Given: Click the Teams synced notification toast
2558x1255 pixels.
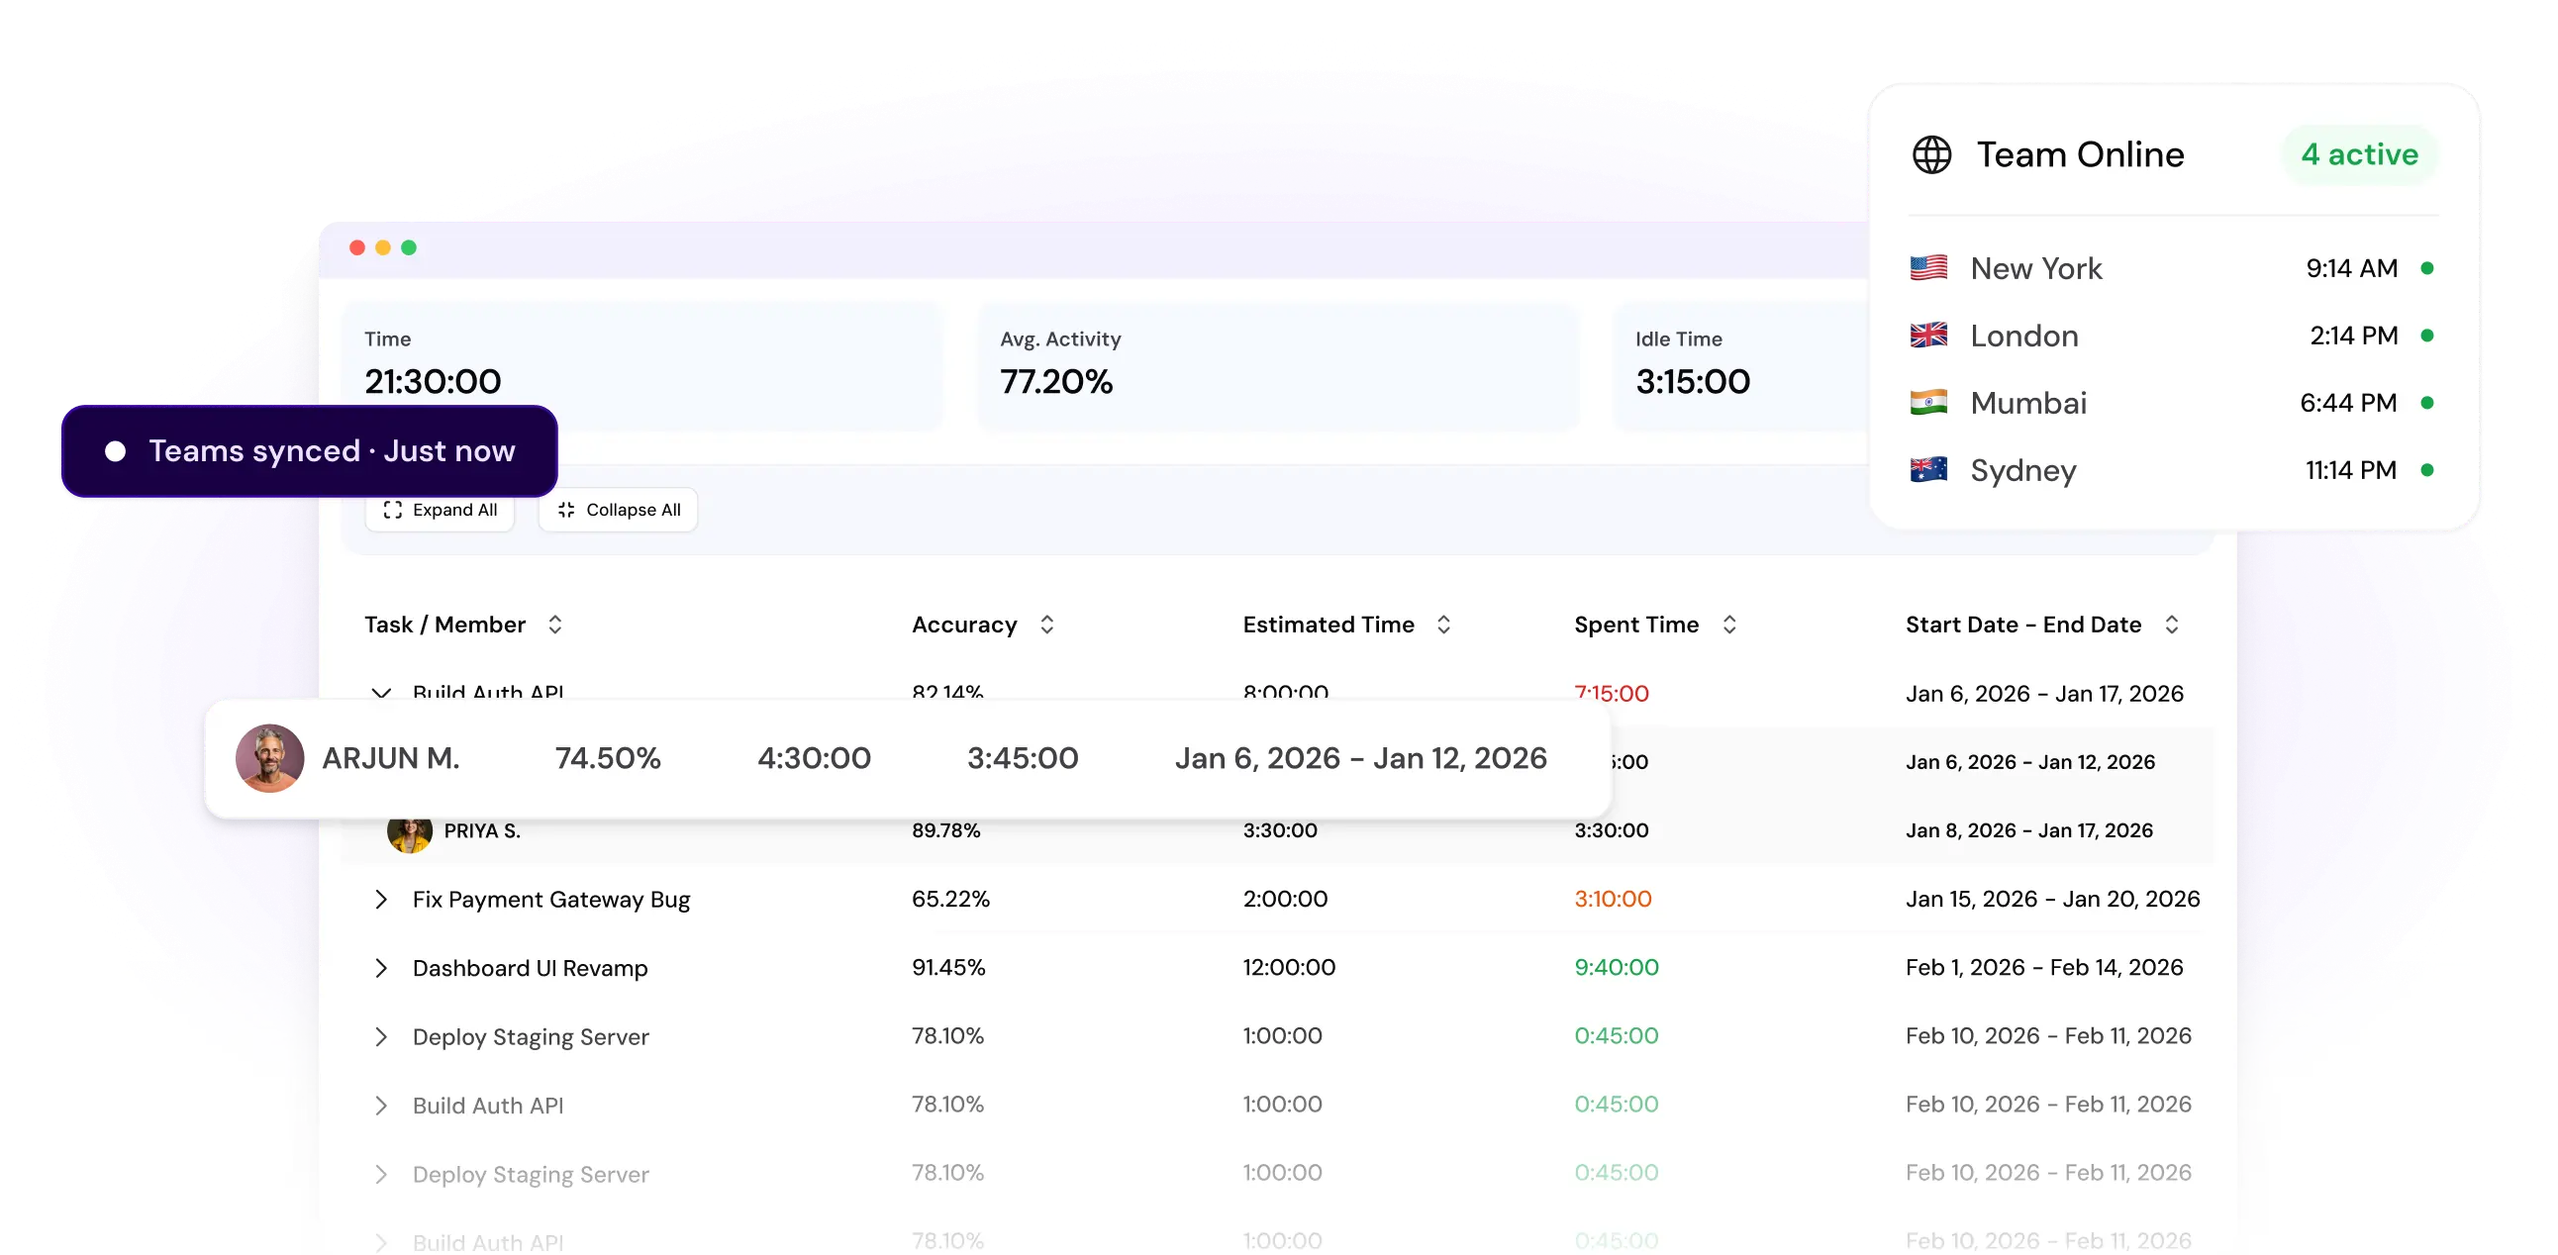Looking at the screenshot, I should point(310,450).
